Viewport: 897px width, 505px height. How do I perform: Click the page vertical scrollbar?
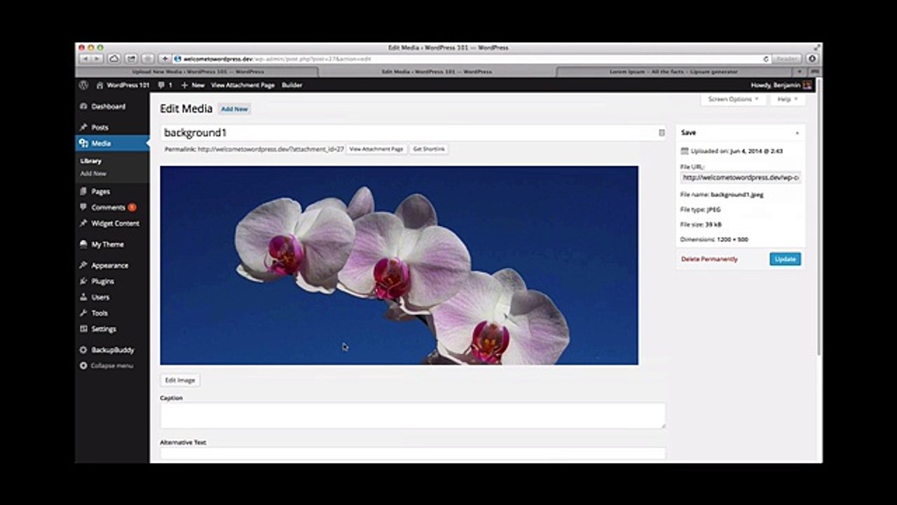[819, 217]
